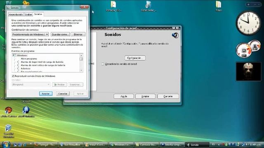Viewport: 264px width, 148px height.
Task: Click Probar button
Action: [x=59, y=85]
